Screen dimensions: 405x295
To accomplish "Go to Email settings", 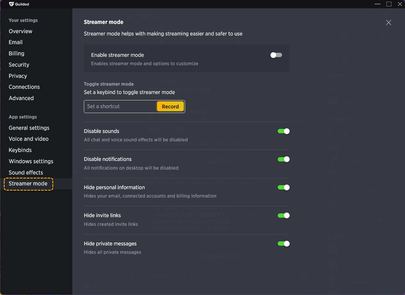I will click(x=16, y=42).
